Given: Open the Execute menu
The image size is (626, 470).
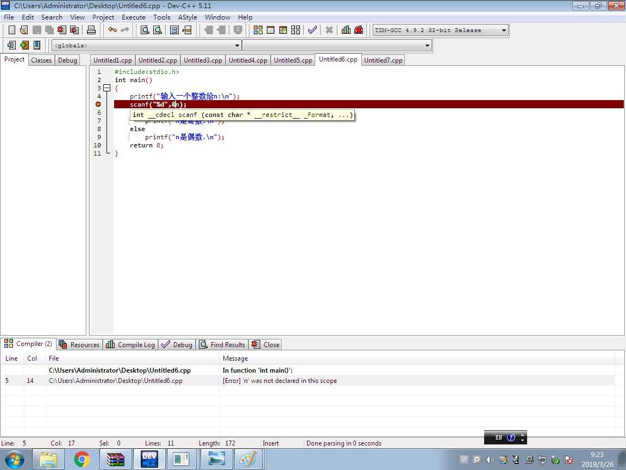Looking at the screenshot, I should pos(133,17).
